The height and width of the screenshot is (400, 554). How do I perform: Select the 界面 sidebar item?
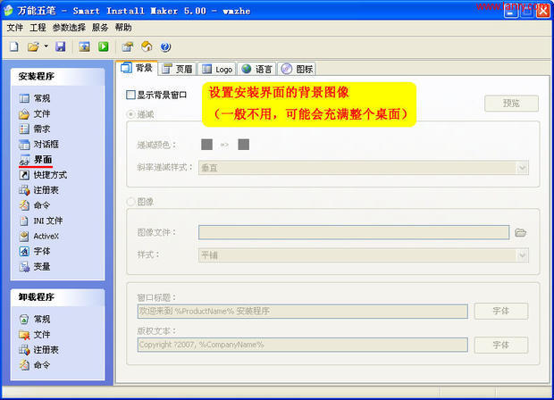coord(36,160)
